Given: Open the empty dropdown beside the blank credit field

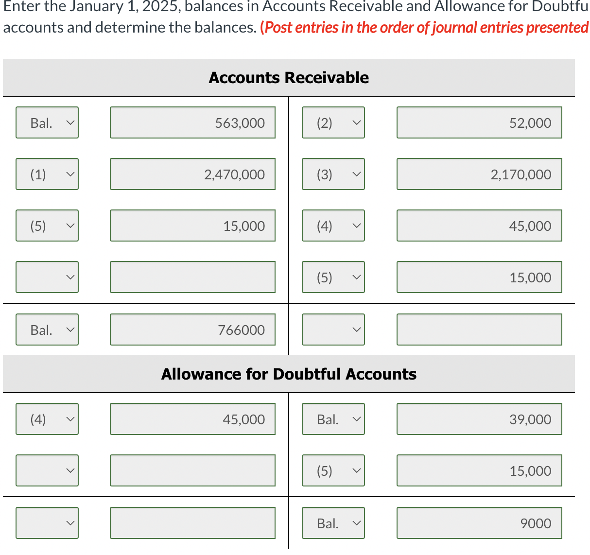Looking at the screenshot, I should click(333, 329).
